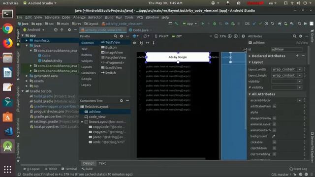Run the app with the green play button
The width and height of the screenshot is (315, 177).
[202, 24]
